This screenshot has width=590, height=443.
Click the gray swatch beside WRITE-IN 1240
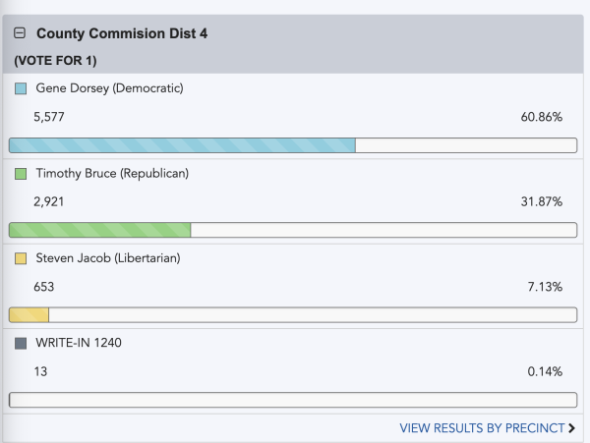tap(21, 344)
